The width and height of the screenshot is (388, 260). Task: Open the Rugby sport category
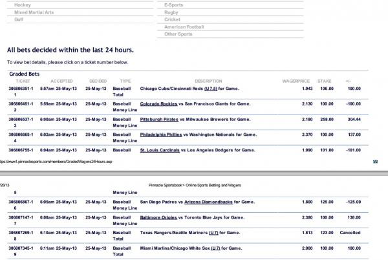(x=171, y=12)
